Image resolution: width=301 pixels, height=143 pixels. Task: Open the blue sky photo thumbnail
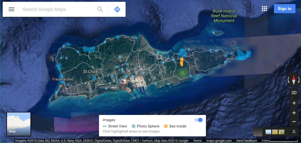(x=268, y=132)
